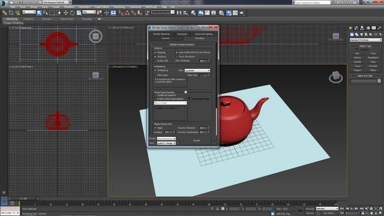Screen dimensions: 384x216
Task: Switch to the Render Elements tab
Action: click(161, 34)
